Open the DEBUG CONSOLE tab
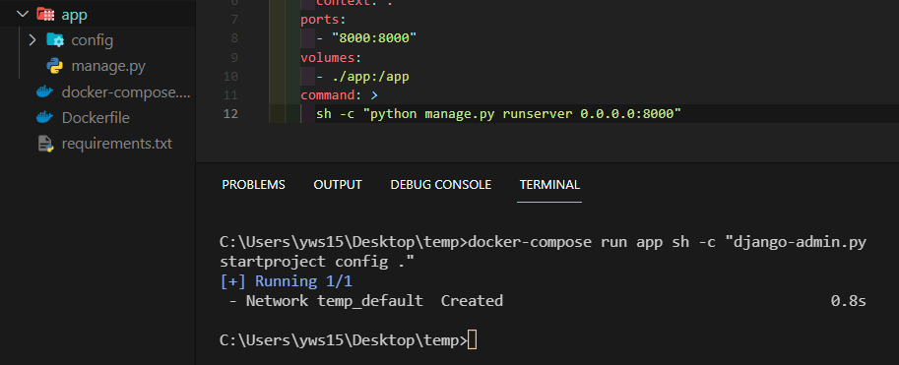The height and width of the screenshot is (365, 899). (441, 185)
